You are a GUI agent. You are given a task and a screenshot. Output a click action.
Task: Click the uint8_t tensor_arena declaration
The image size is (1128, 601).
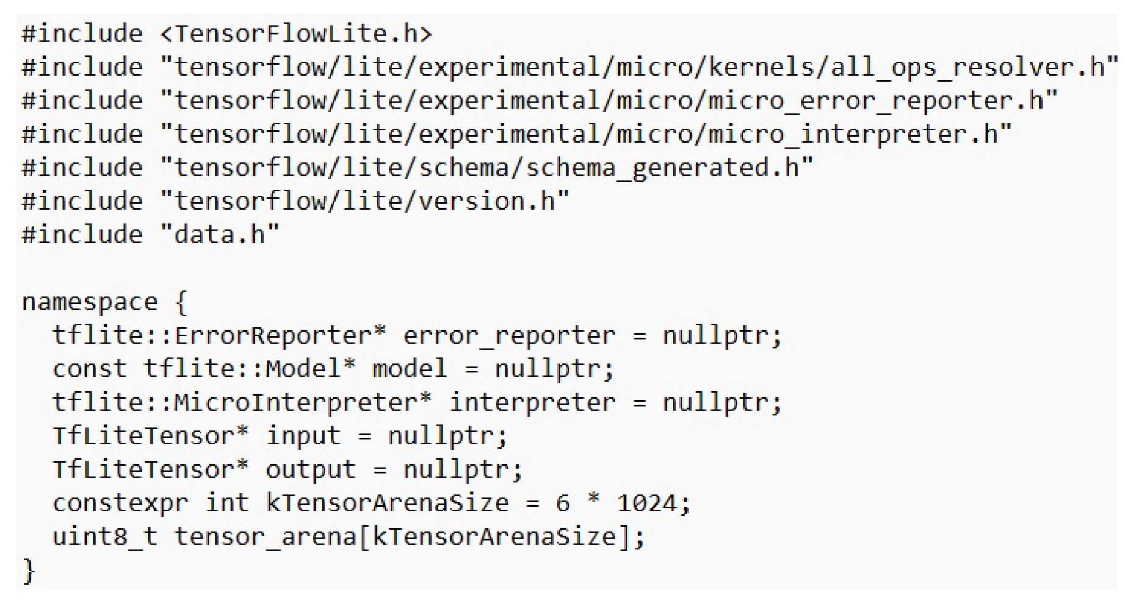tap(348, 537)
